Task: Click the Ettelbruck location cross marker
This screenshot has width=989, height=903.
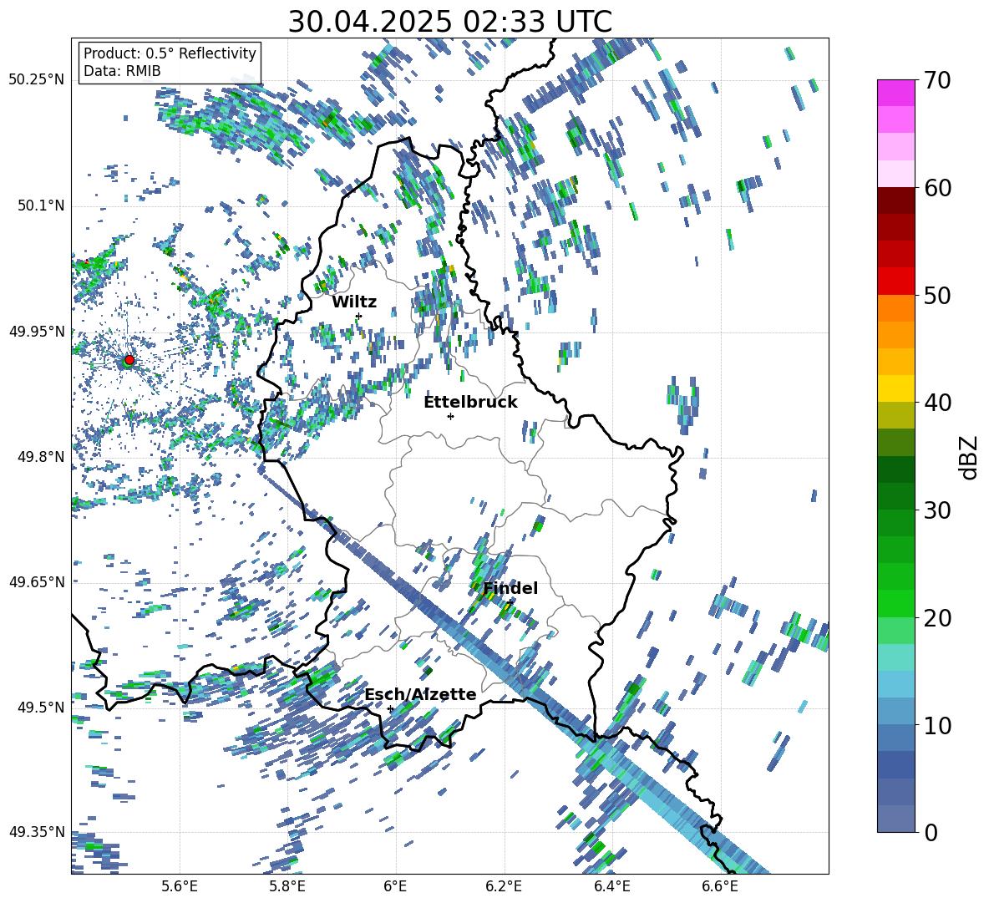Action: click(450, 416)
